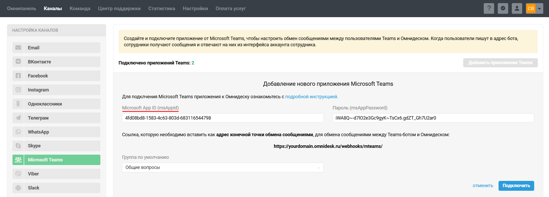Screen dimensions: 549x197
Task: Click the отменить link
Action: coord(483,186)
